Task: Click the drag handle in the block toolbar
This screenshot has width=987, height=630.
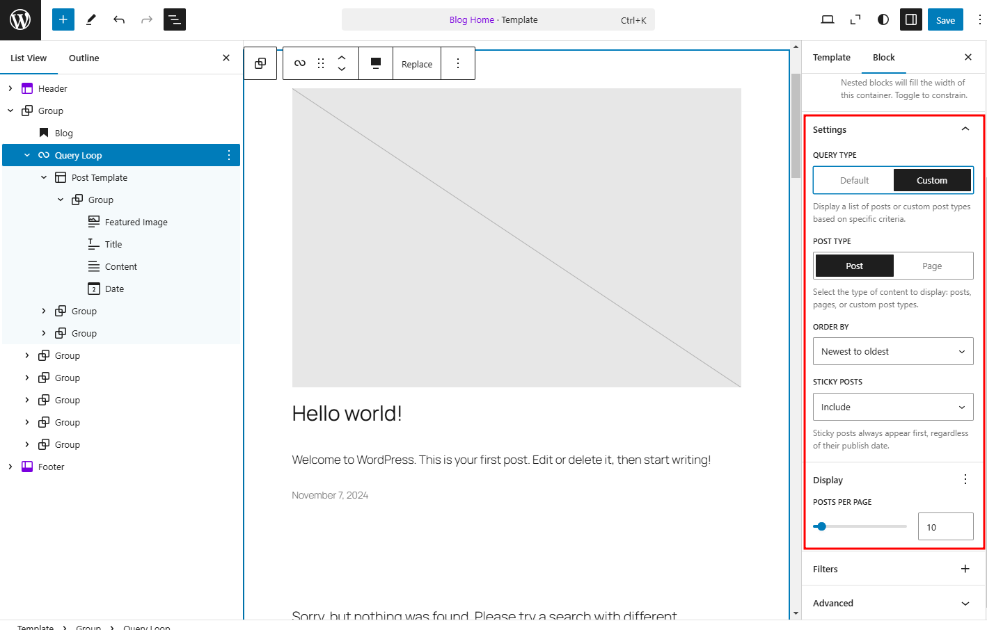Action: (x=320, y=63)
